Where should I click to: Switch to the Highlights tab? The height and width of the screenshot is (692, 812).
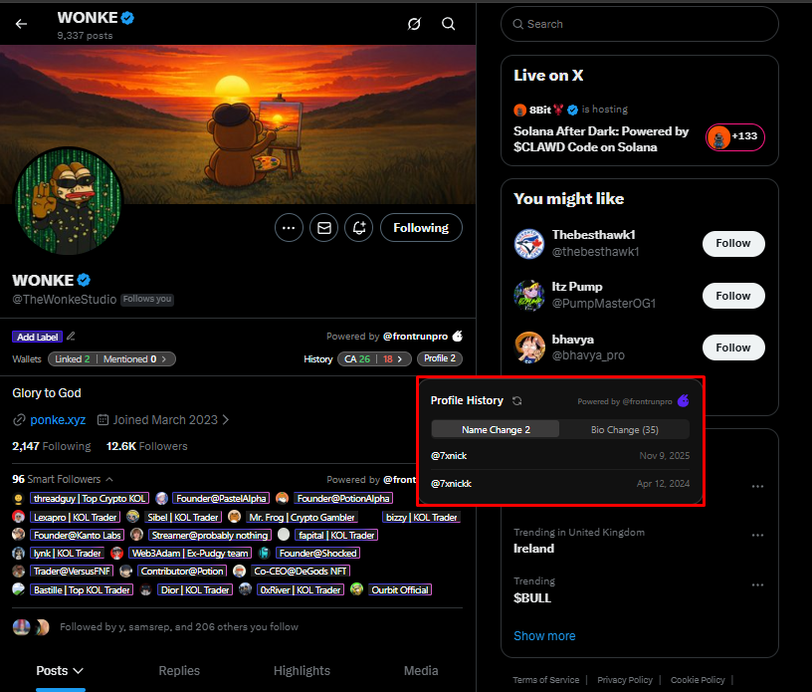click(x=302, y=671)
